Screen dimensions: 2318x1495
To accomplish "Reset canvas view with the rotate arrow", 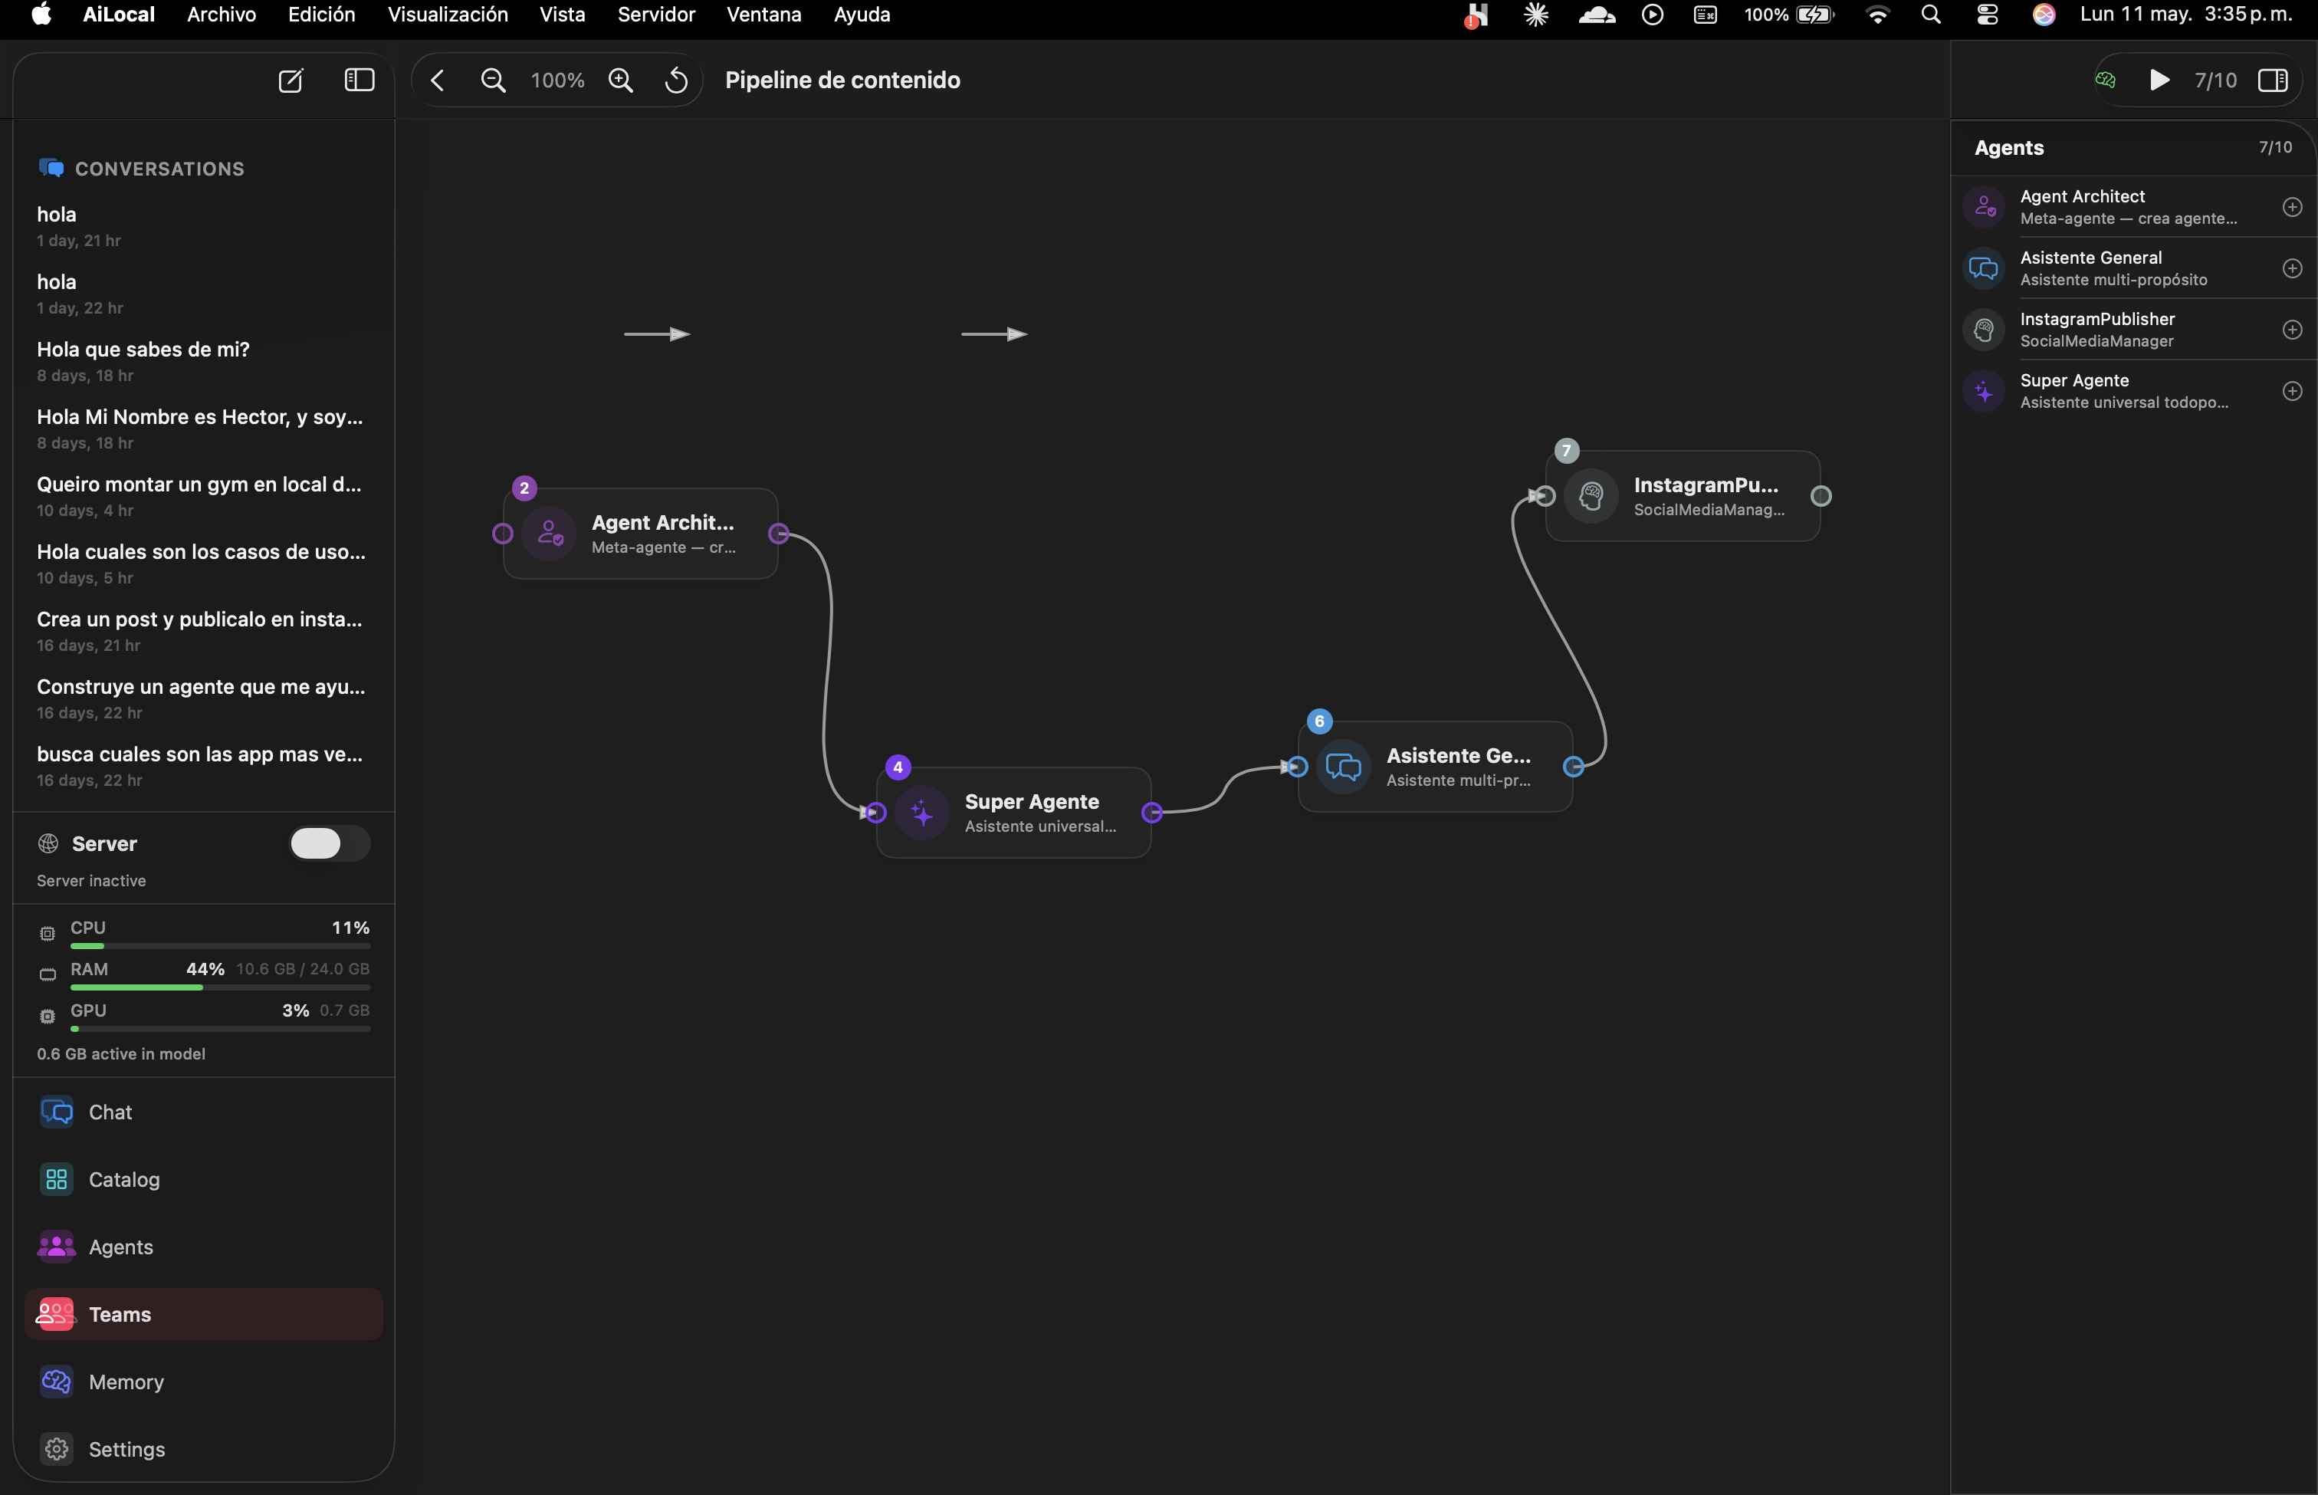I will point(677,80).
